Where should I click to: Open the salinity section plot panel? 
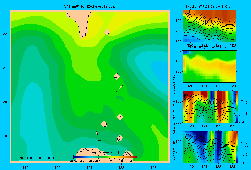pyautogui.click(x=210, y=66)
